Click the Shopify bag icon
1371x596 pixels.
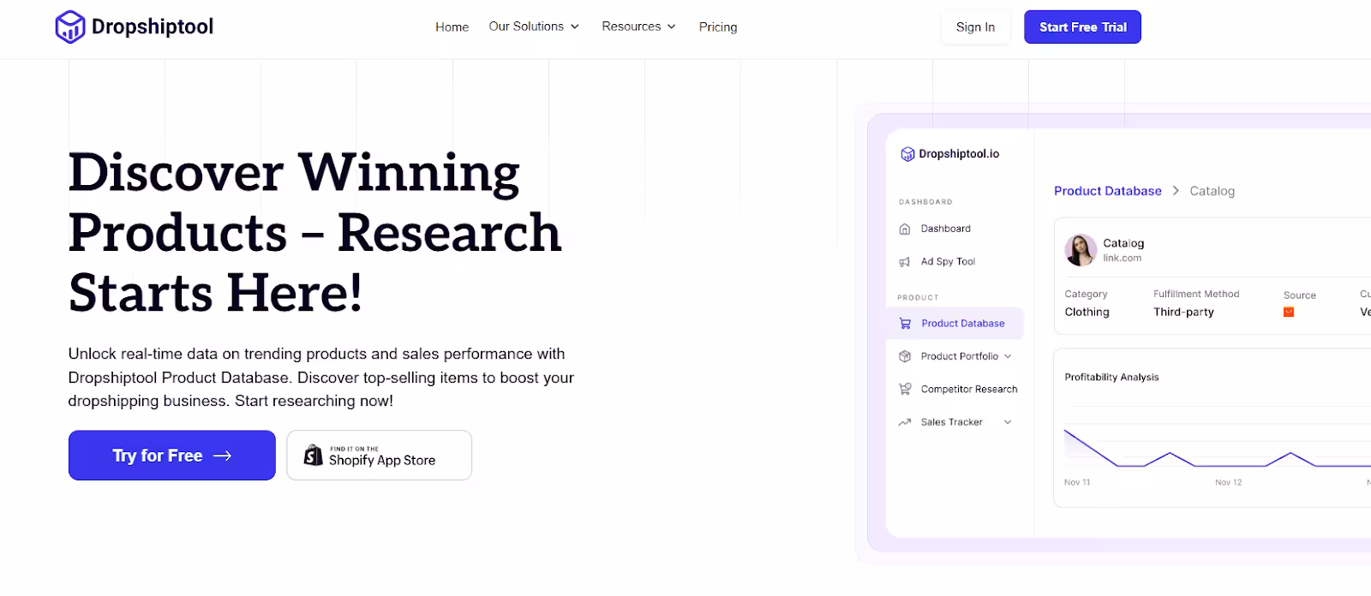click(314, 456)
